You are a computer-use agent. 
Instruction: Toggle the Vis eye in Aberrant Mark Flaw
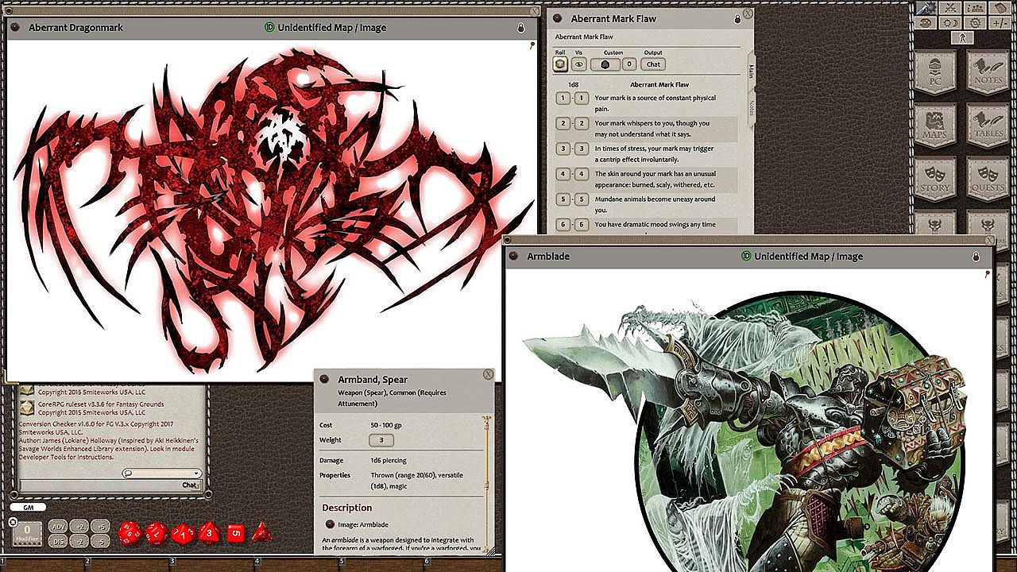[x=579, y=64]
